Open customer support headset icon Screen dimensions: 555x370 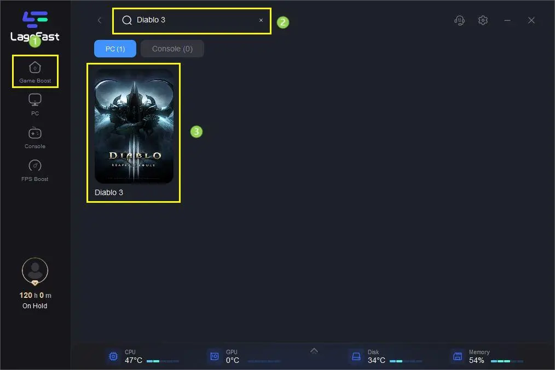point(459,21)
